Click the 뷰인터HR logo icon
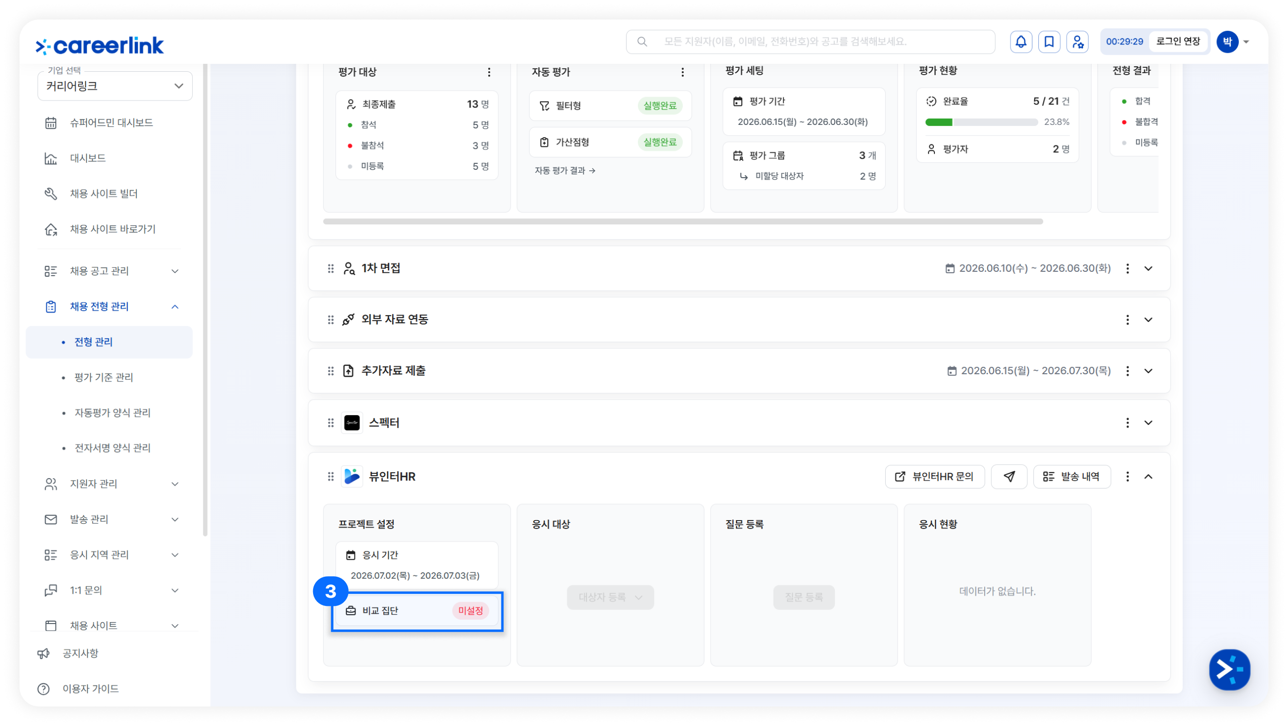 click(352, 476)
